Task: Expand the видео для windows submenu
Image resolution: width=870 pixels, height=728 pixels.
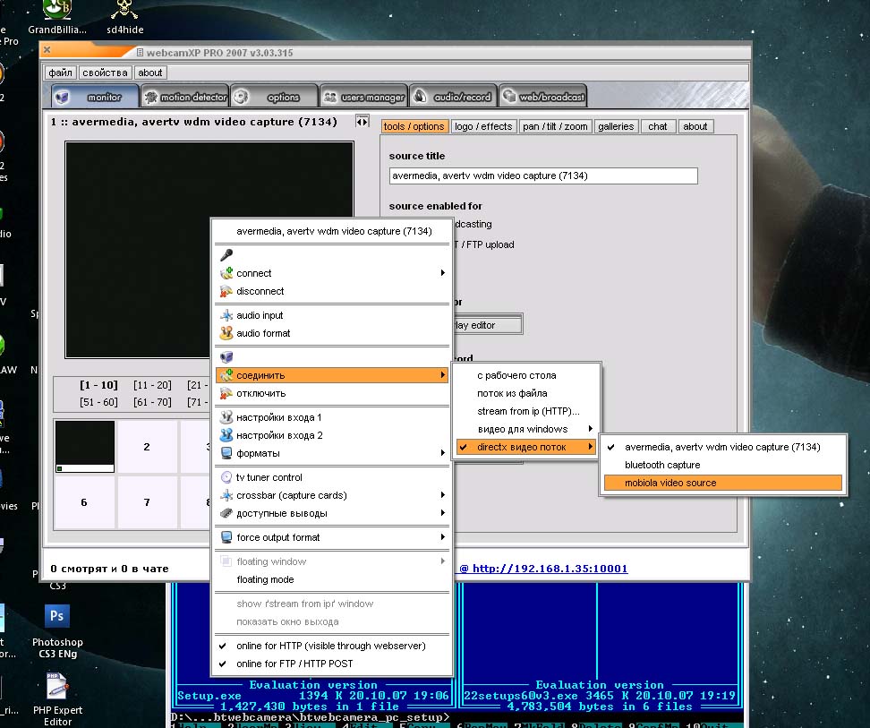Action: click(526, 429)
